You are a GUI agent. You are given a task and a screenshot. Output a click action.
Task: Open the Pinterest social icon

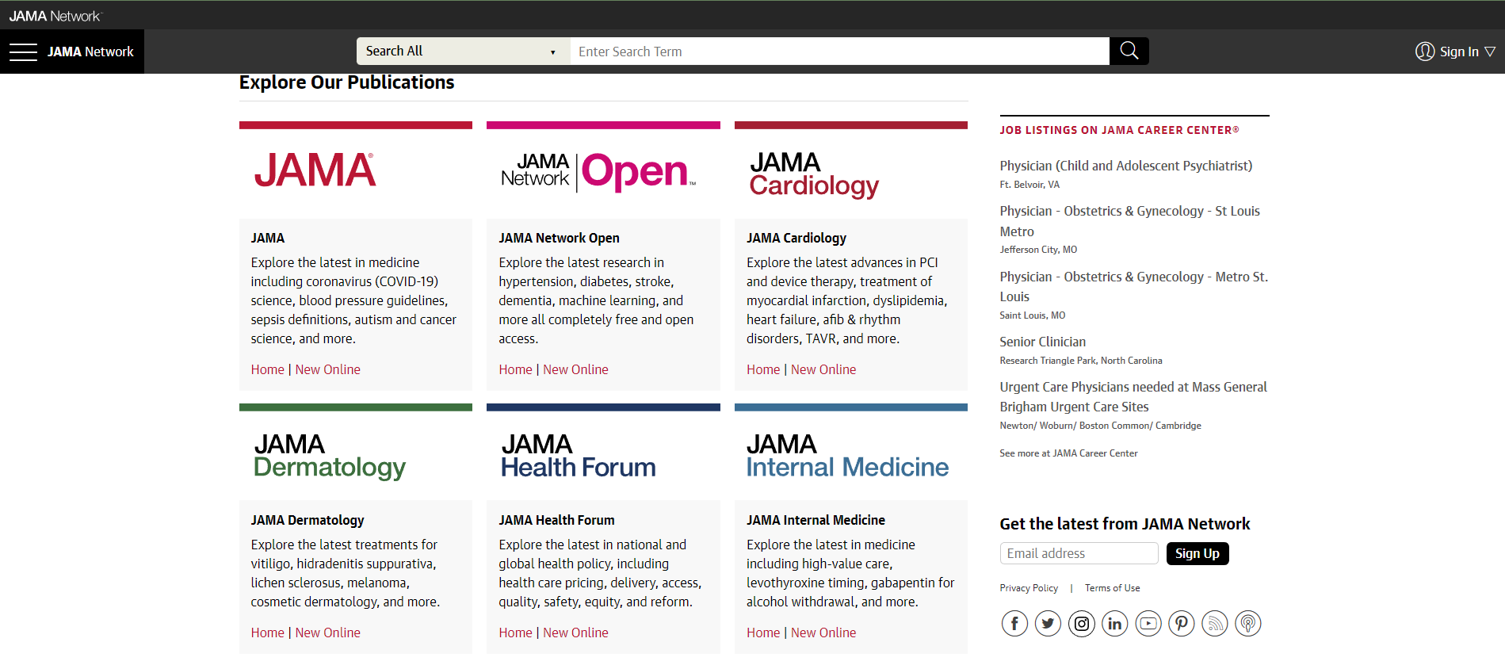click(1182, 624)
